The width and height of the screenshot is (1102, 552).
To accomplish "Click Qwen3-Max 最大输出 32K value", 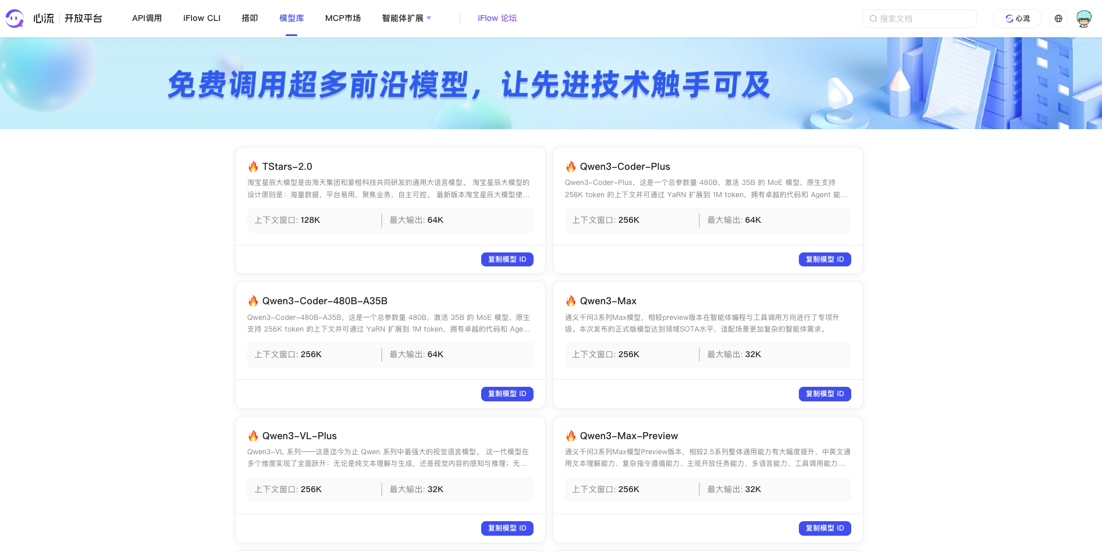I will click(753, 354).
